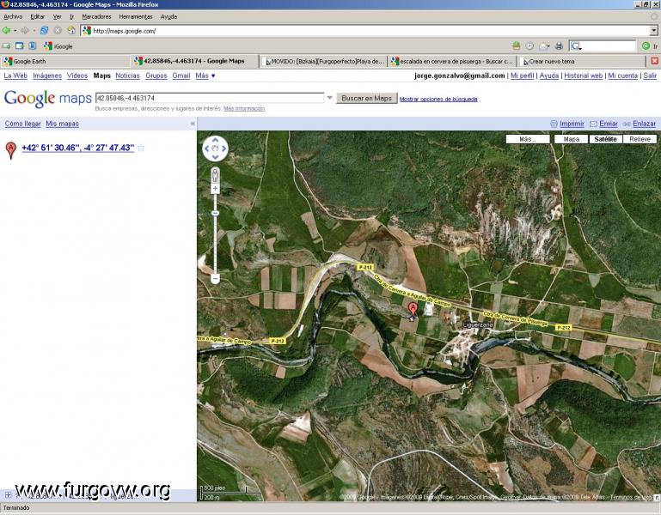This screenshot has width=661, height=515.
Task: Click the Liguerzana label on map
Action: point(478,325)
